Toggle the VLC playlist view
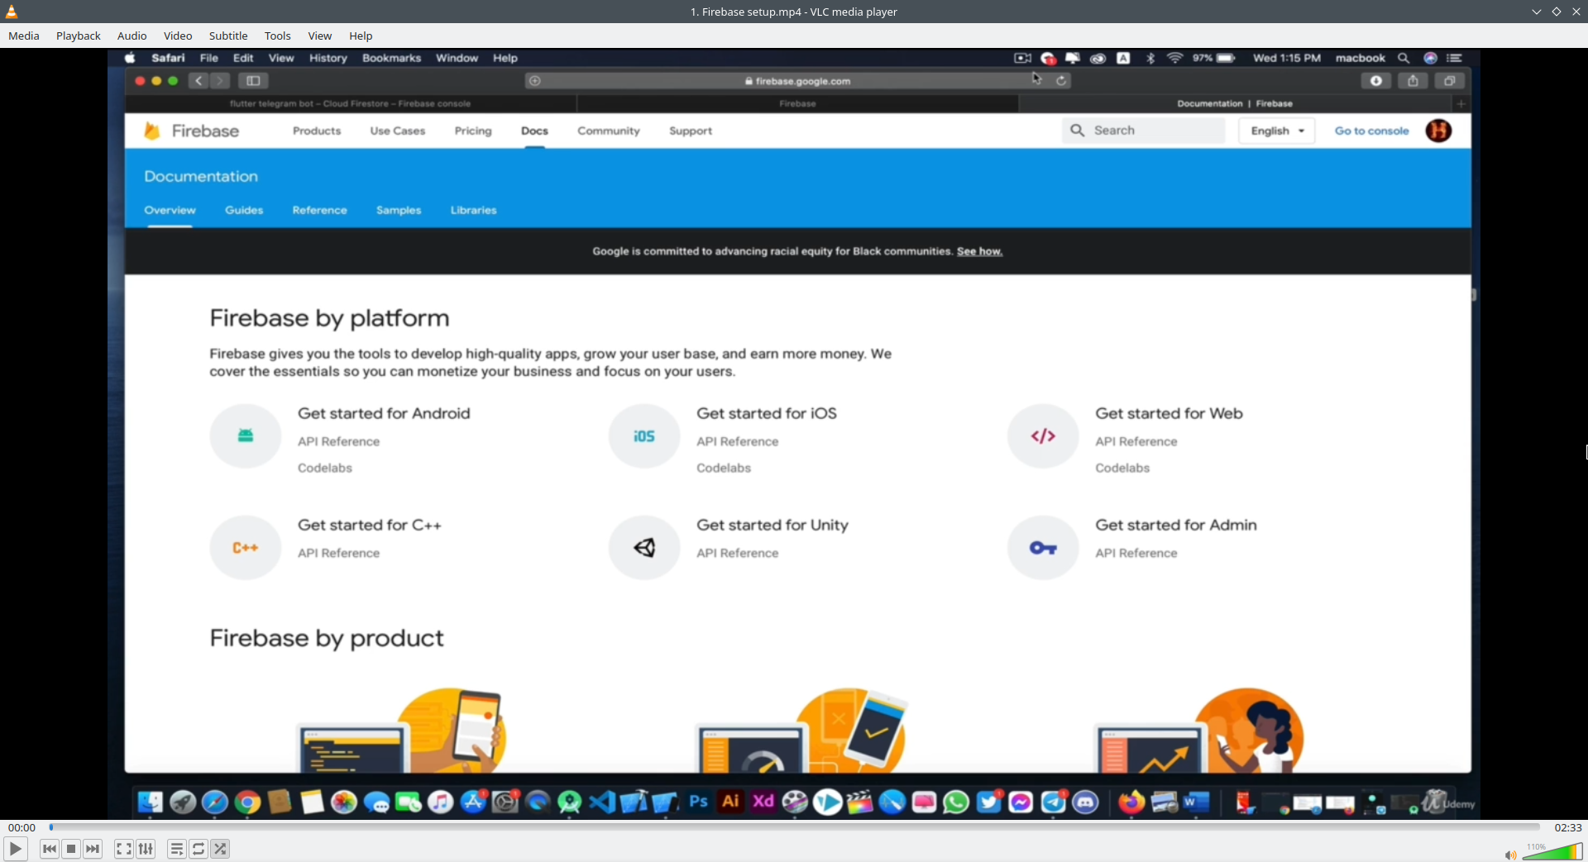The image size is (1588, 862). 177,849
